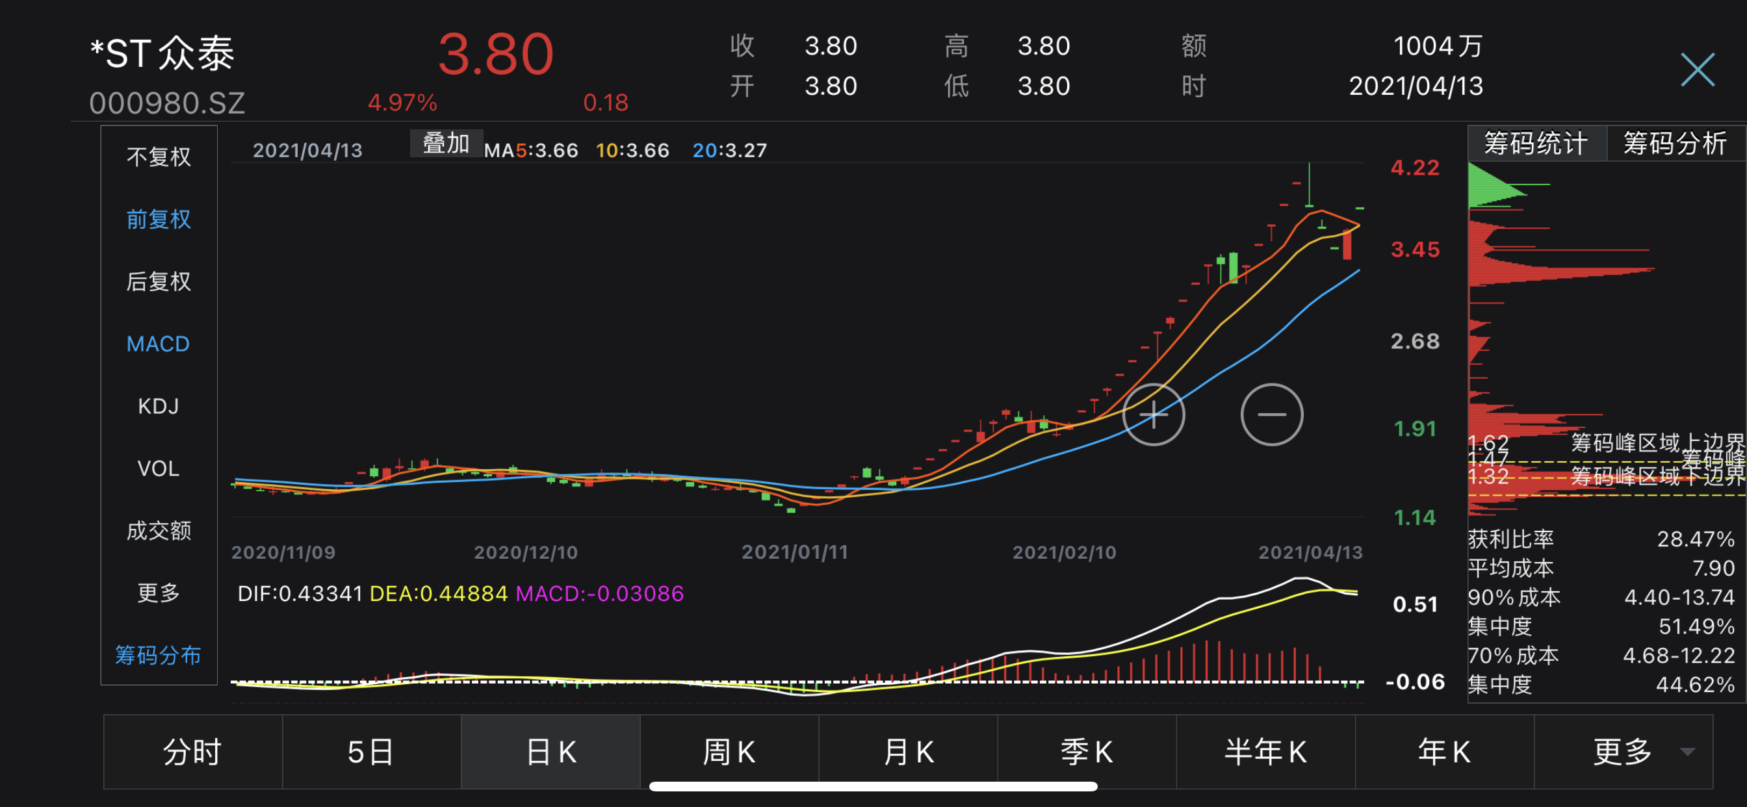The width and height of the screenshot is (1747, 807).
Task: Toggle 筹码分布 chip distribution panel
Action: (159, 655)
